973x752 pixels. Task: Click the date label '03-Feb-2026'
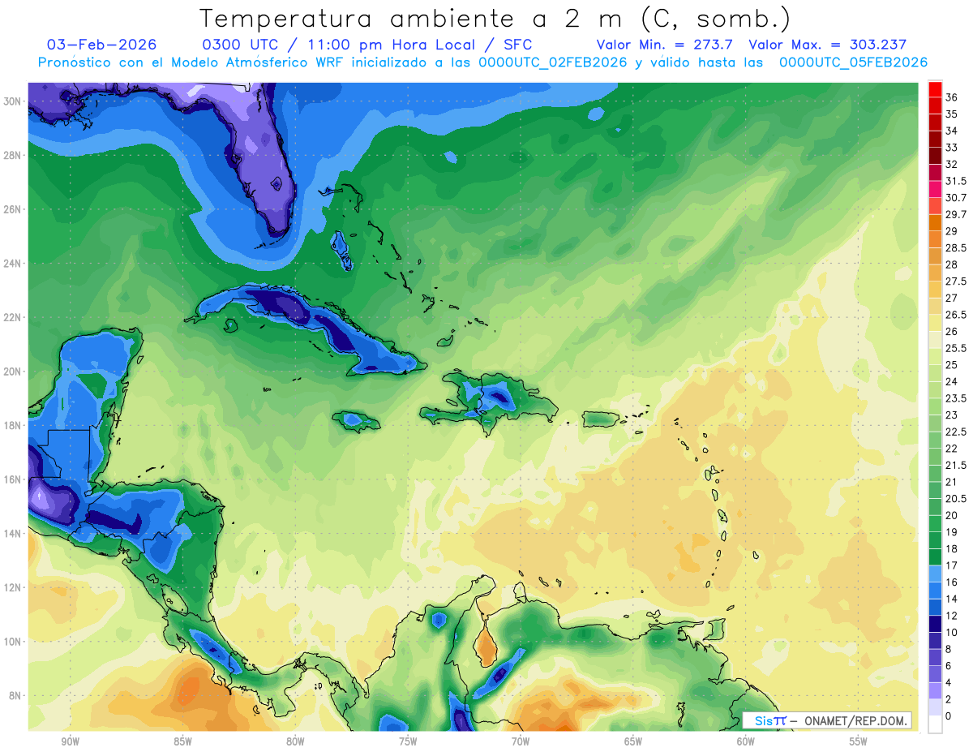click(101, 45)
